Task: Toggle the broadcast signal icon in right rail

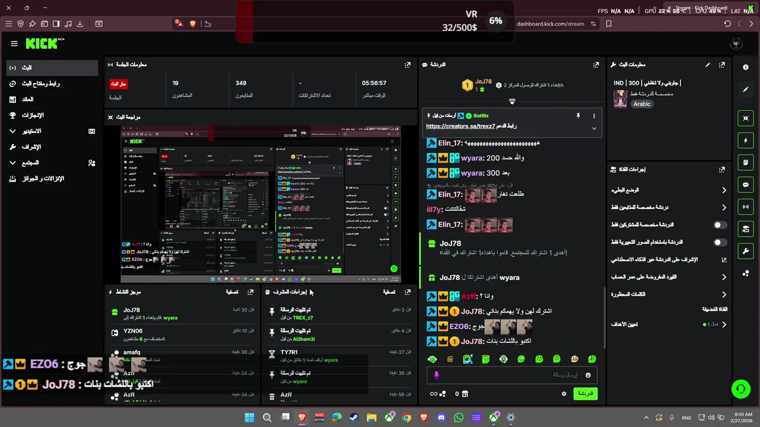Action: (746, 206)
